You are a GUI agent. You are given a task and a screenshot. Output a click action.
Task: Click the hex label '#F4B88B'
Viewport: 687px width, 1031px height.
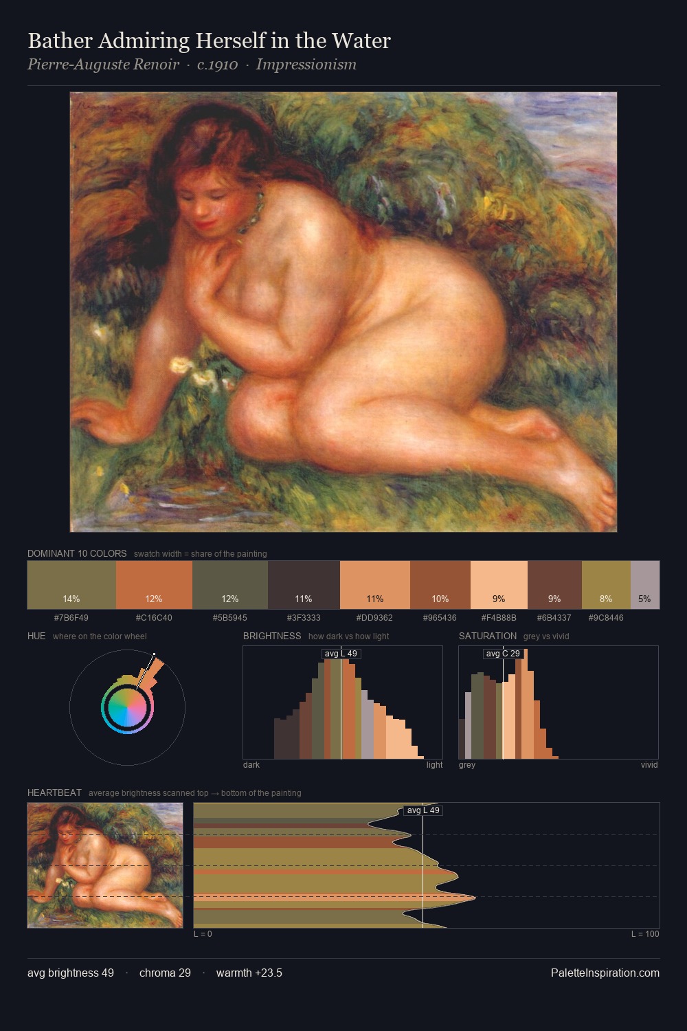pos(499,617)
